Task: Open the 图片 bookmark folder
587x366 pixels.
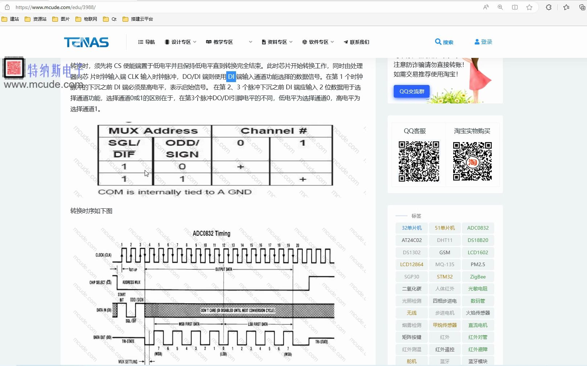Action: pyautogui.click(x=61, y=19)
